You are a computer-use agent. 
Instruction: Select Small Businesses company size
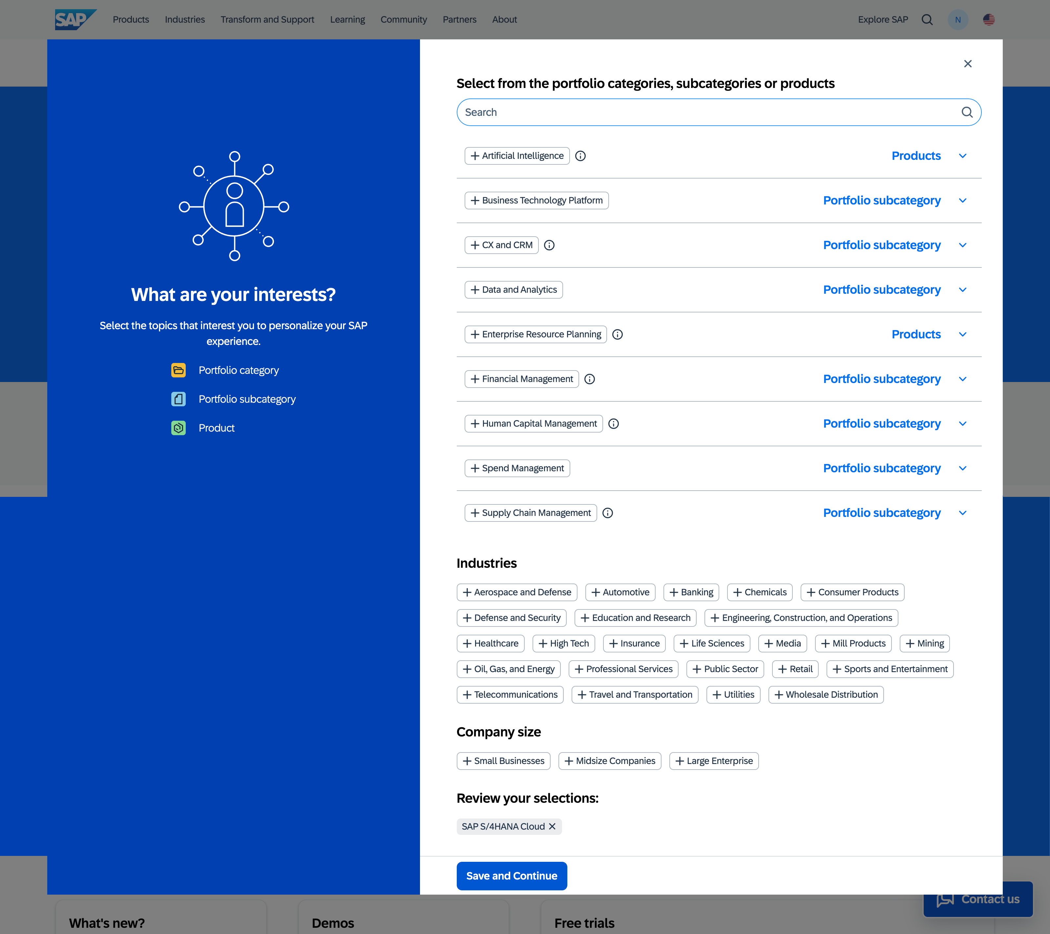tap(503, 761)
